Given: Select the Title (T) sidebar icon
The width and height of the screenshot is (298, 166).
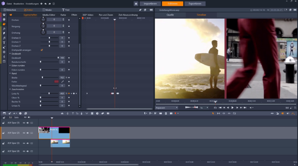Looking at the screenshot, I should click(x=4, y=43).
